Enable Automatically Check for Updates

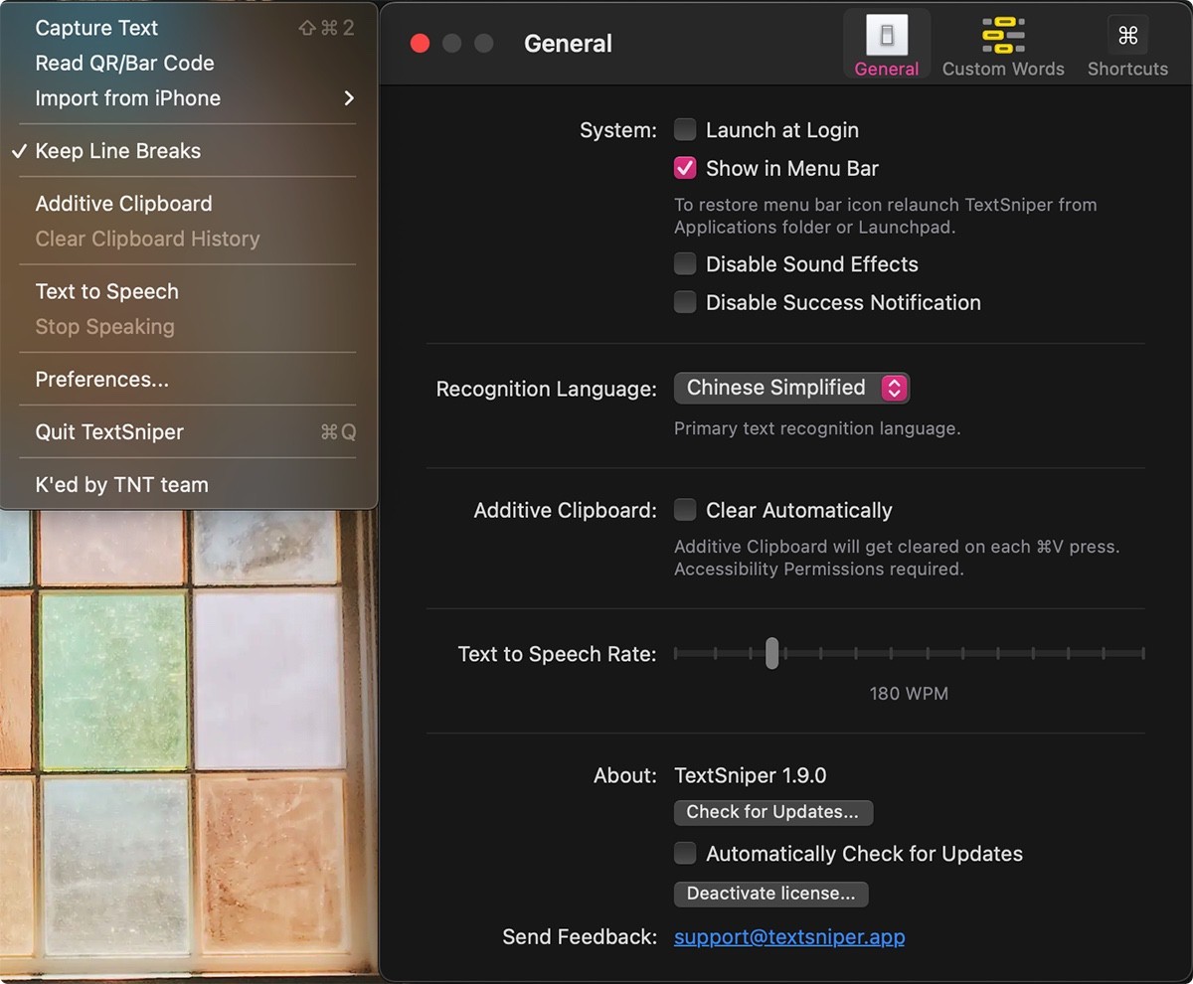tap(685, 853)
